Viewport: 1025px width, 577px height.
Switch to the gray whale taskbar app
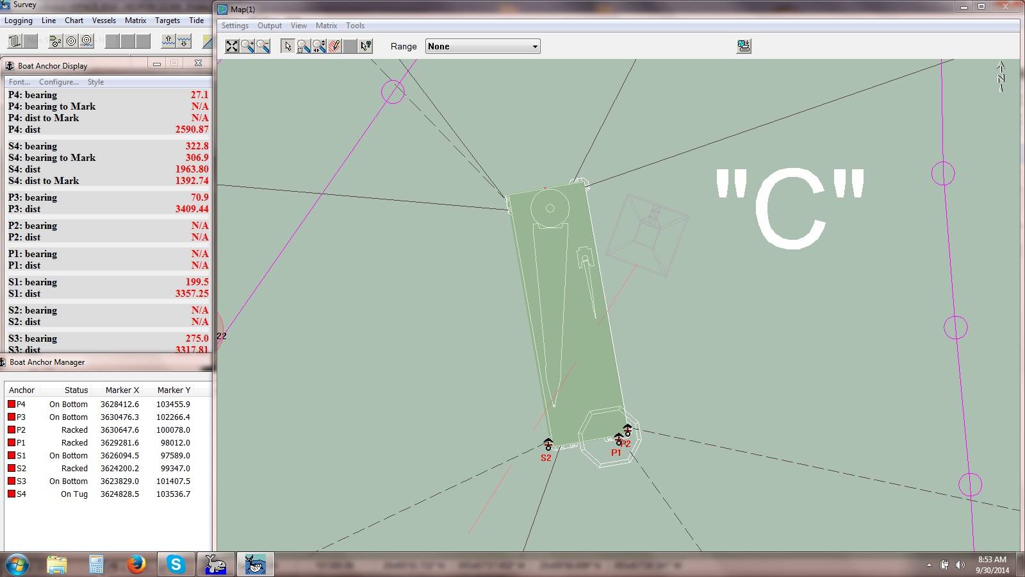pyautogui.click(x=215, y=564)
